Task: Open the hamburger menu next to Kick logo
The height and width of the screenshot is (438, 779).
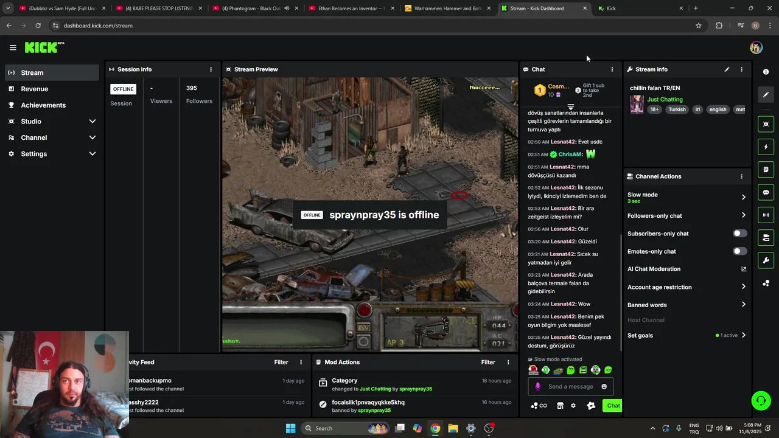Action: [13, 47]
